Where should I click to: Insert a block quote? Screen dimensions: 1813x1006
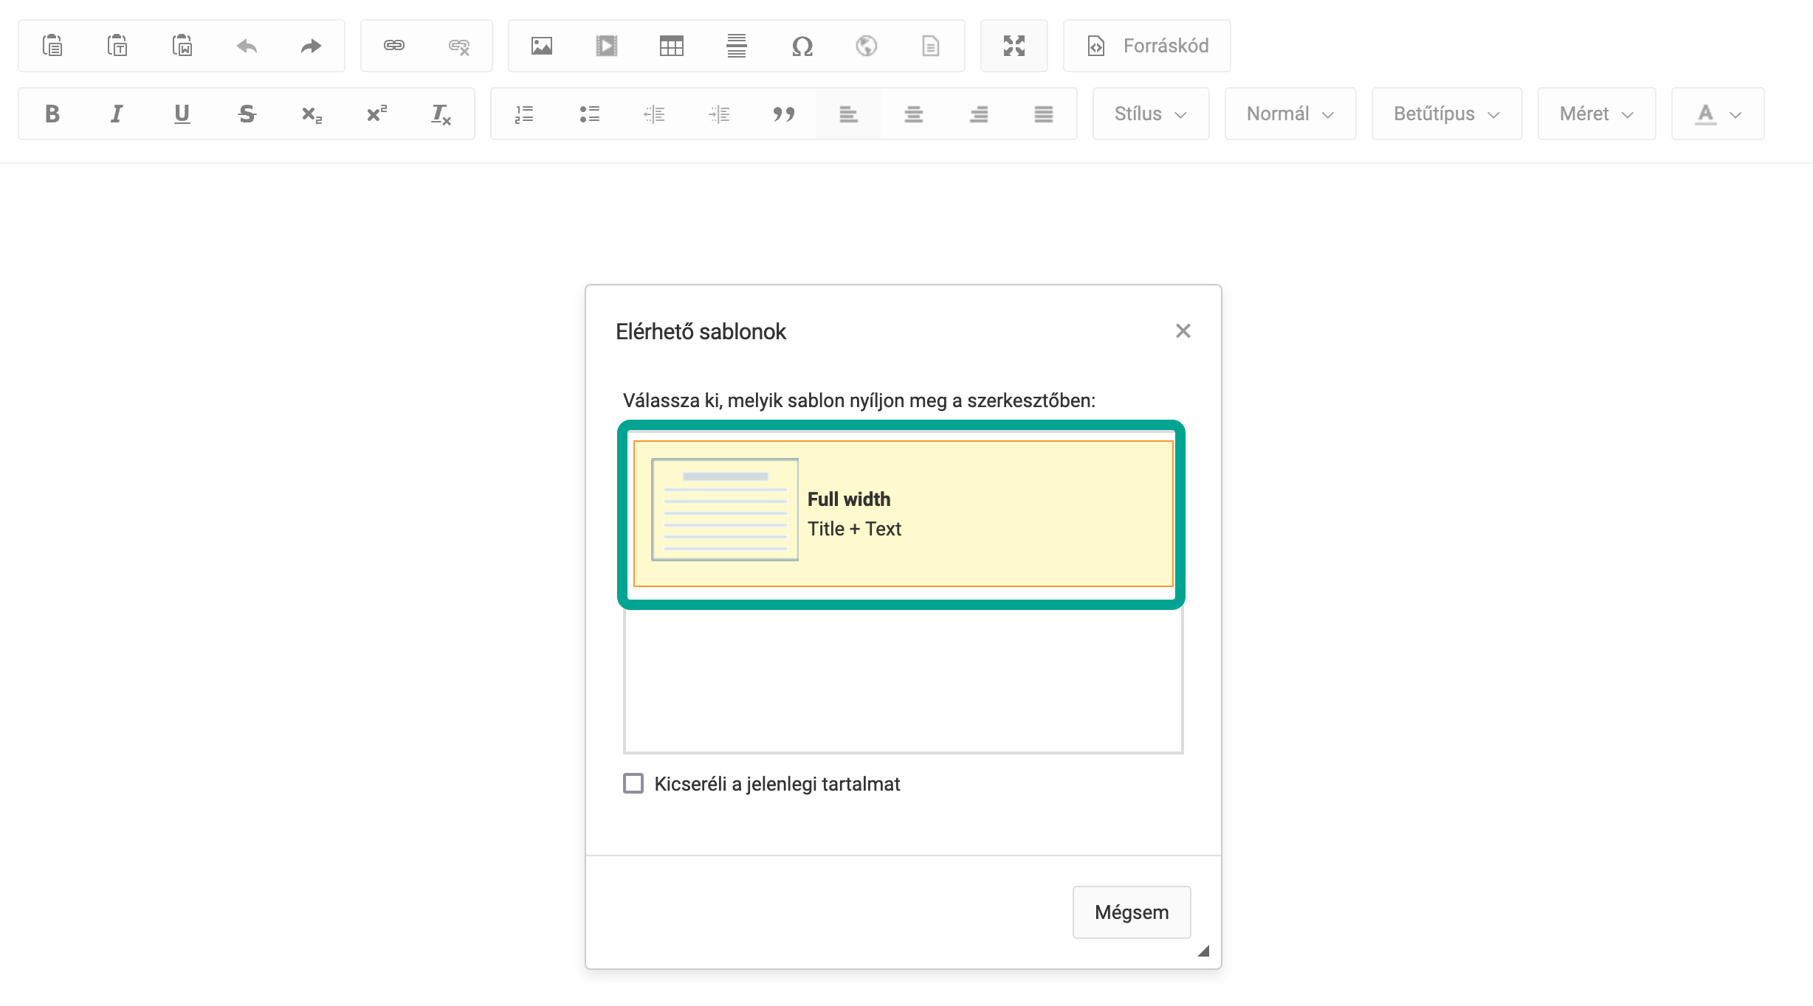pos(784,114)
